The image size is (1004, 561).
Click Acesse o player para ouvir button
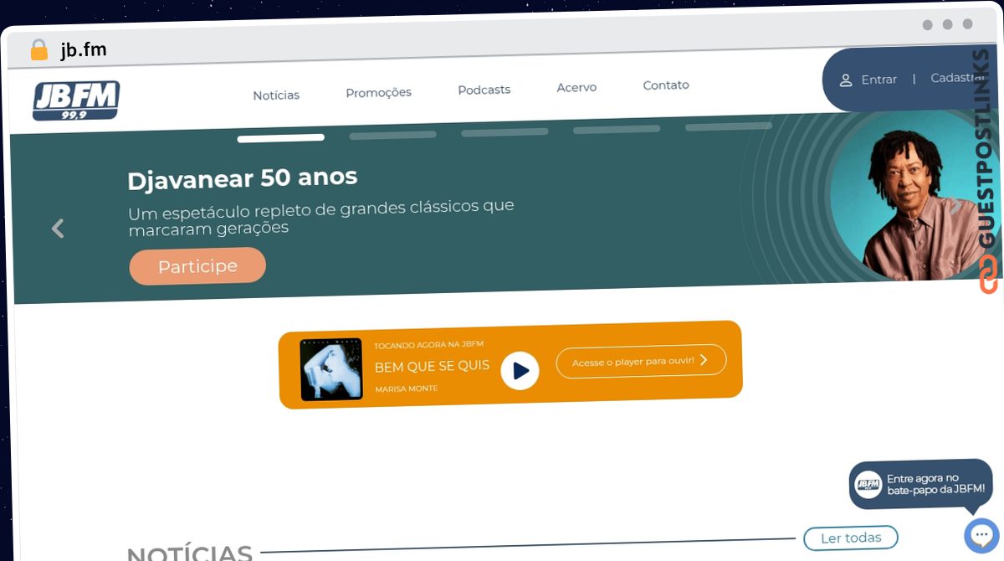click(641, 361)
